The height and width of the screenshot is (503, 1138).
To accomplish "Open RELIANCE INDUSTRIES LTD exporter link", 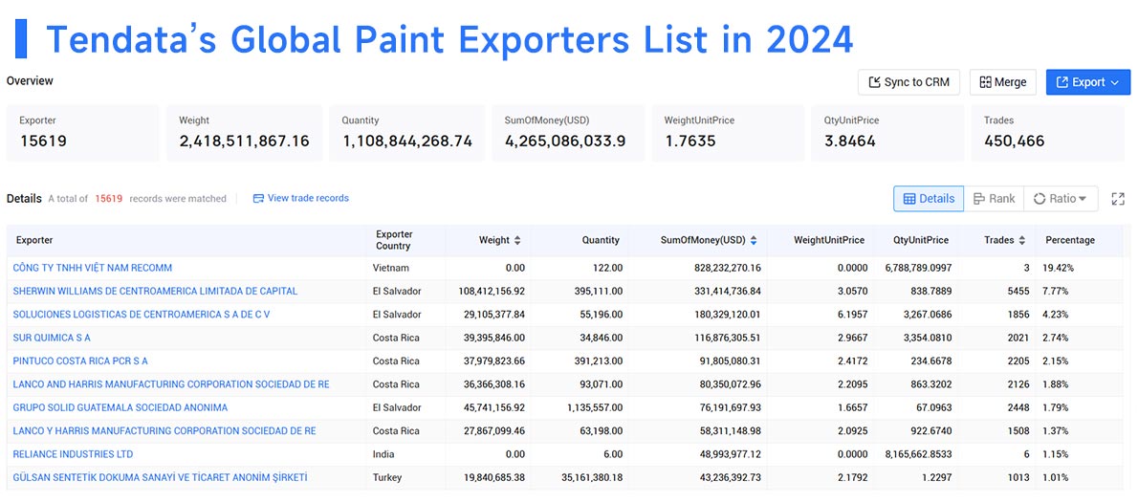I will (73, 453).
